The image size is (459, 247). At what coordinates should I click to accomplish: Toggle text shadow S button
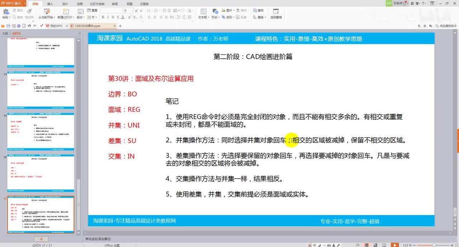coord(118,17)
